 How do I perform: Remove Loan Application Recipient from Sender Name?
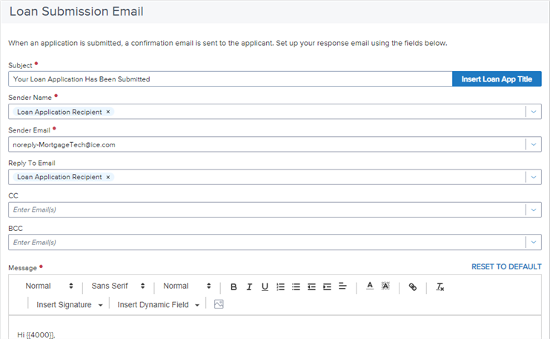coord(108,112)
